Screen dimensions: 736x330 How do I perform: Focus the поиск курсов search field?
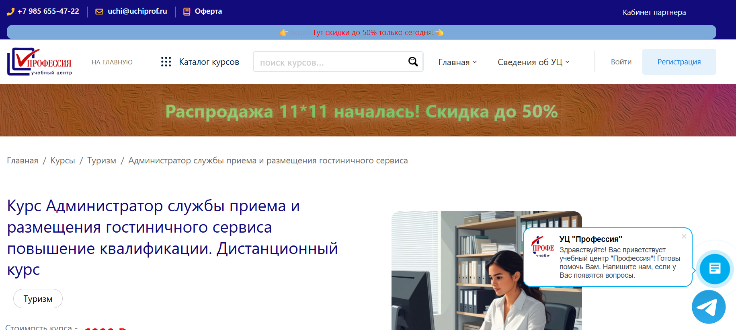(x=330, y=62)
